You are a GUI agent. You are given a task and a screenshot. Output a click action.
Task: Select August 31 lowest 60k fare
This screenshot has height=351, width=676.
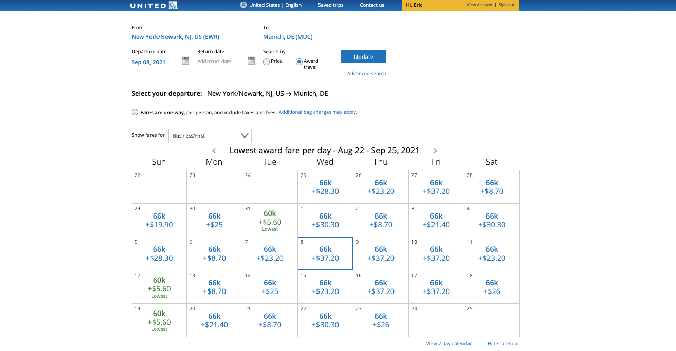(x=270, y=219)
